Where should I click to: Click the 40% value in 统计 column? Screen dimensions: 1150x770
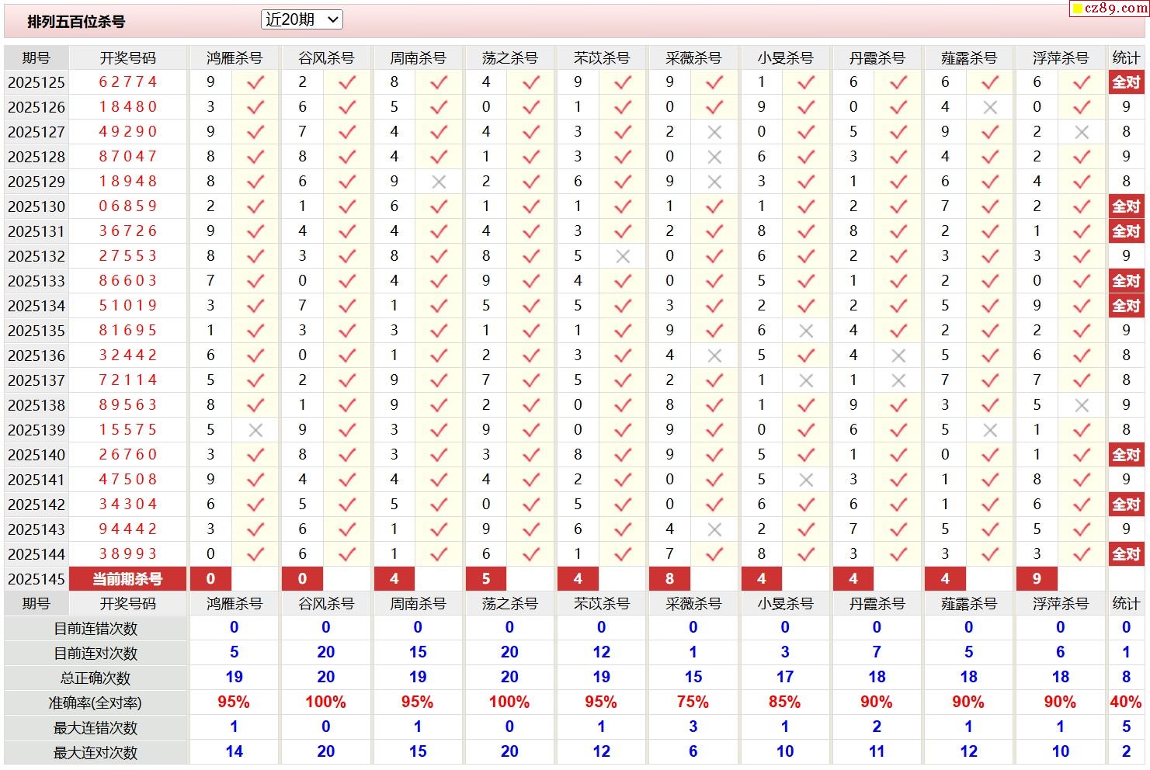point(1126,702)
